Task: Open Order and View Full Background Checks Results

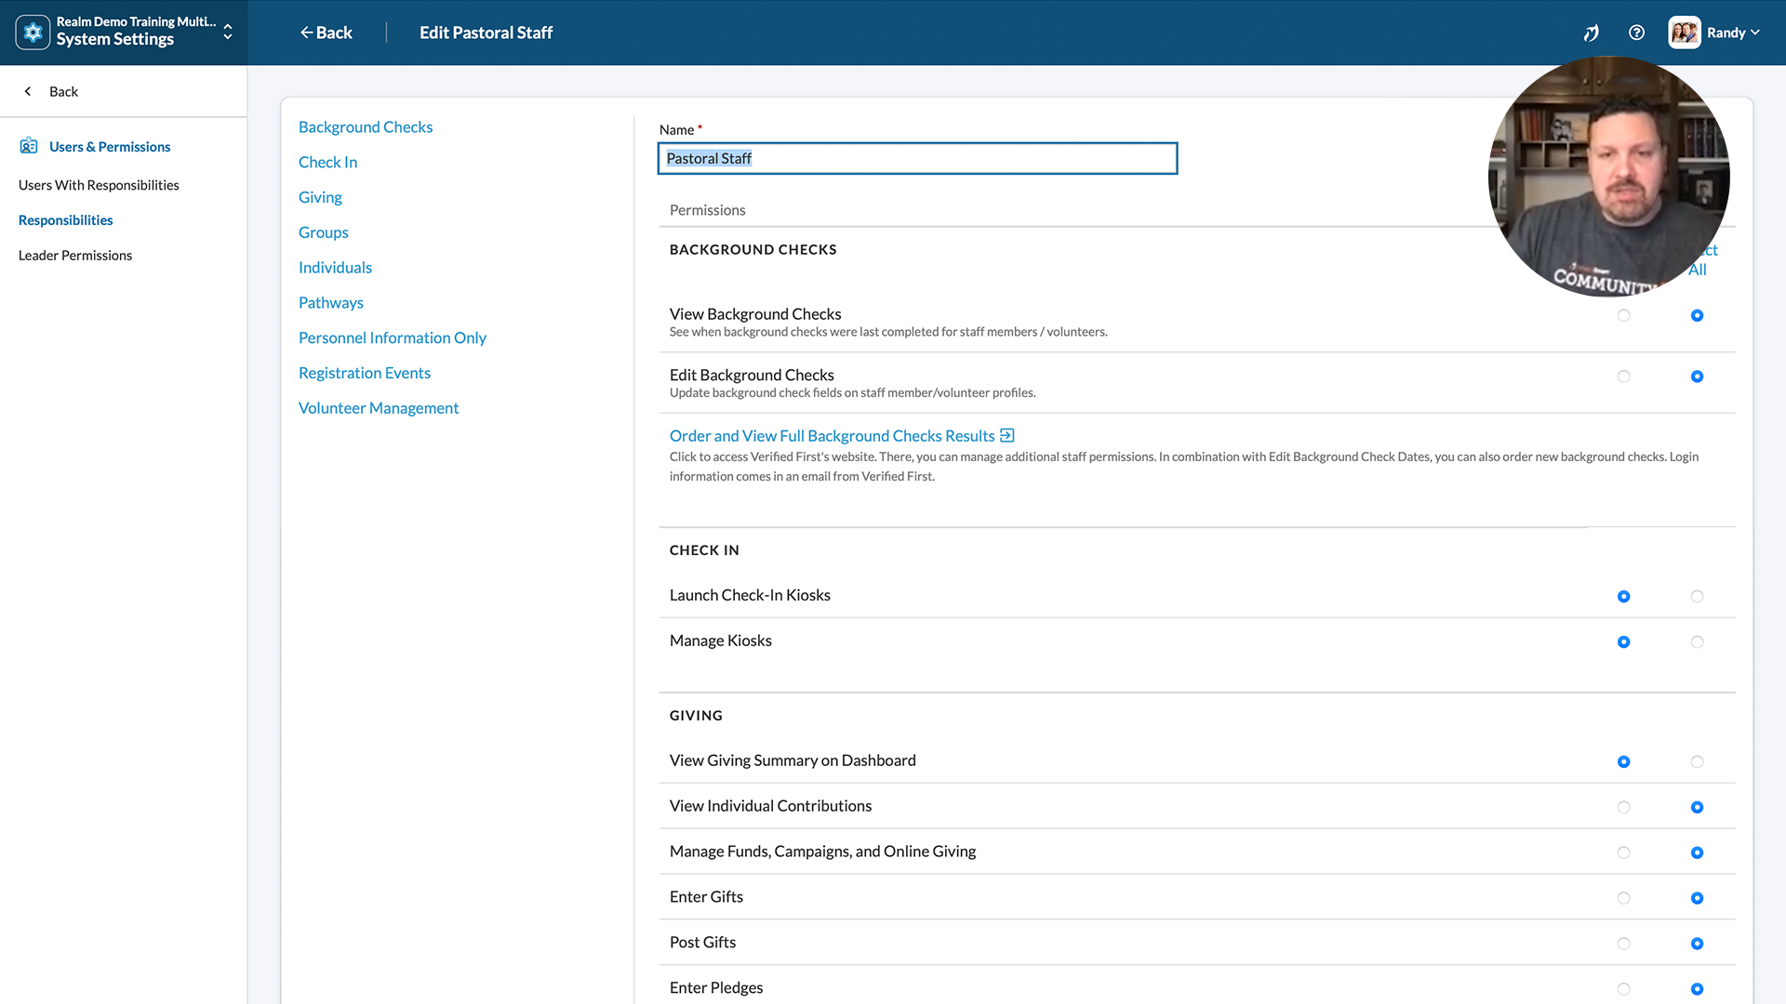Action: (x=832, y=435)
